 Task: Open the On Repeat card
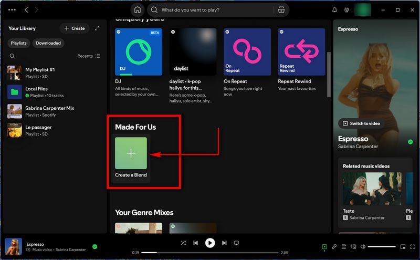click(247, 63)
